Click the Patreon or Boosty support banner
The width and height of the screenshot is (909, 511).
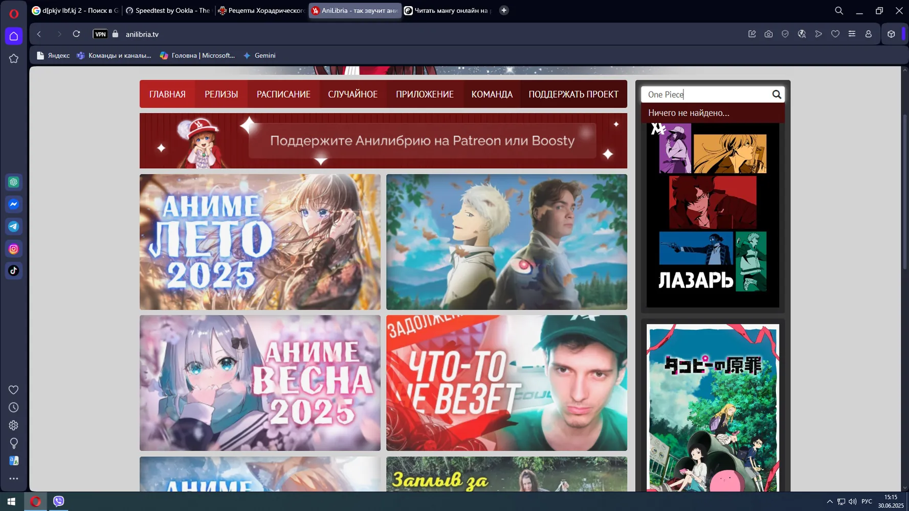(x=383, y=141)
